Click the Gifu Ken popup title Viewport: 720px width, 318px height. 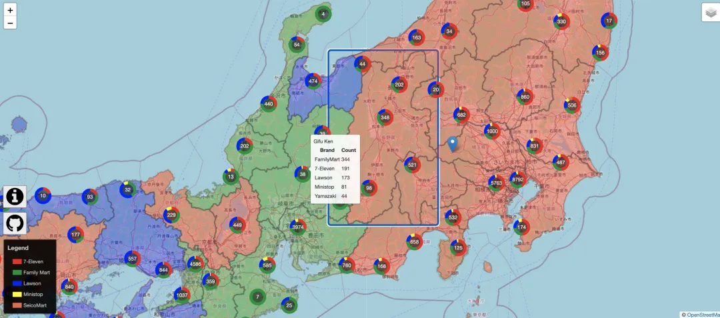click(x=323, y=141)
